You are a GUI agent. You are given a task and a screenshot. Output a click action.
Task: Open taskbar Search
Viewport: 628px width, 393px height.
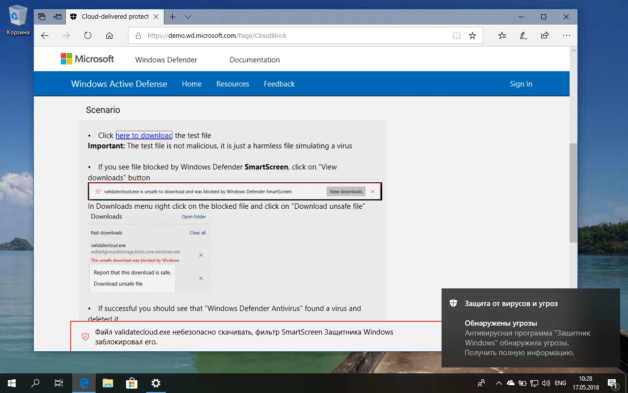point(35,383)
